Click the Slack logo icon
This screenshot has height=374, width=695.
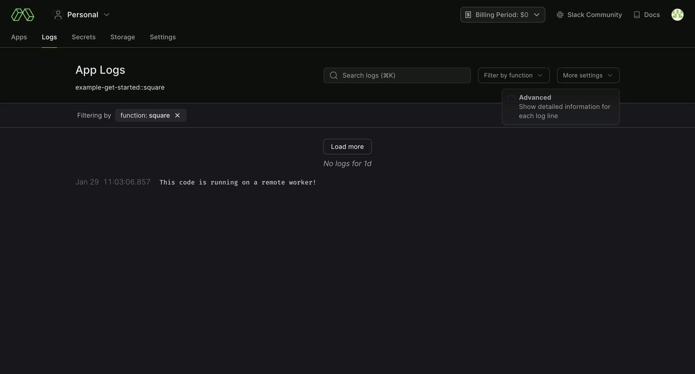tap(560, 15)
